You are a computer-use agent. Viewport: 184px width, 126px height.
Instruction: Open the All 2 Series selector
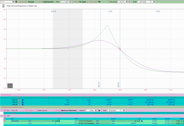tap(31, 110)
